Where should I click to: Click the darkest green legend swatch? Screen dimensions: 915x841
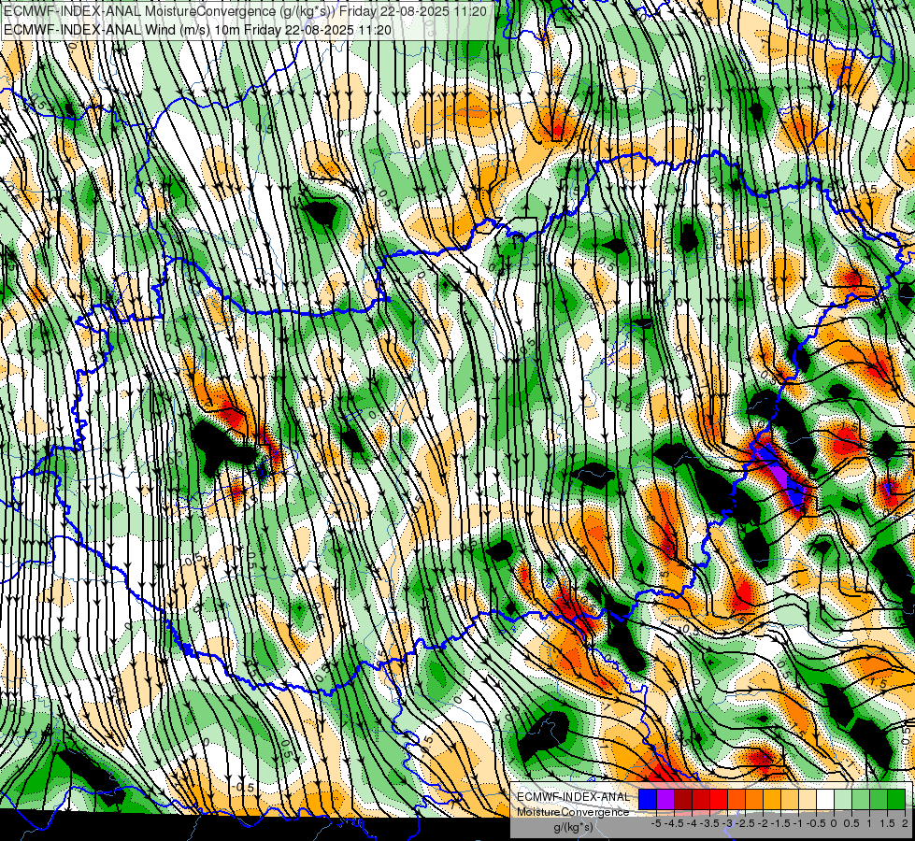pyautogui.click(x=896, y=799)
